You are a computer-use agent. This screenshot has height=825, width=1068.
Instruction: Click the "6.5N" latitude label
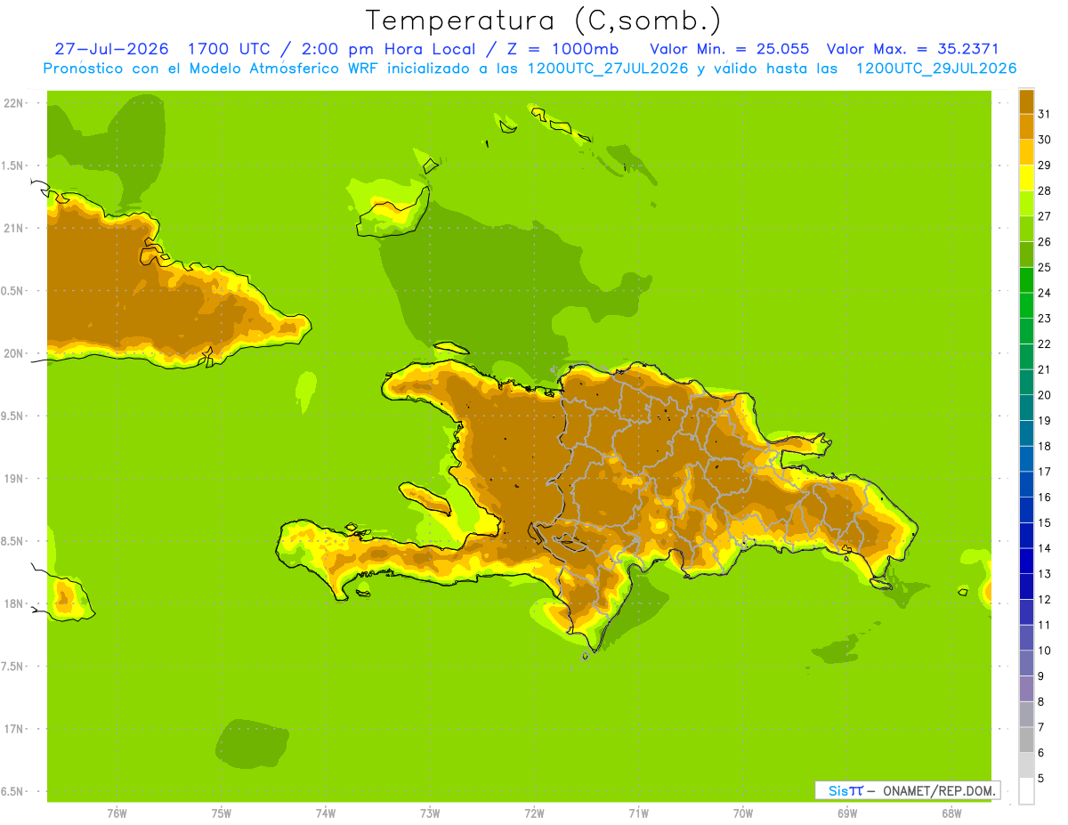click(x=12, y=791)
